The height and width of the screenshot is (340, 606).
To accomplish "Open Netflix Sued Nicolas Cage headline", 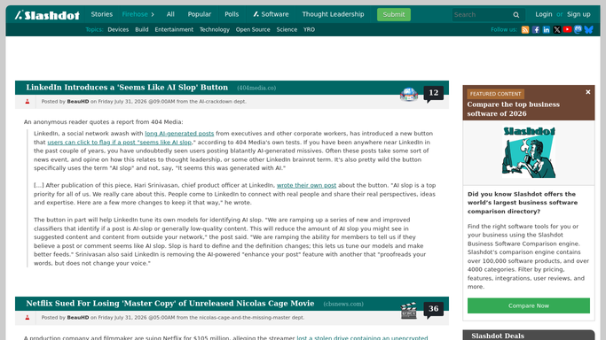I will [170, 304].
